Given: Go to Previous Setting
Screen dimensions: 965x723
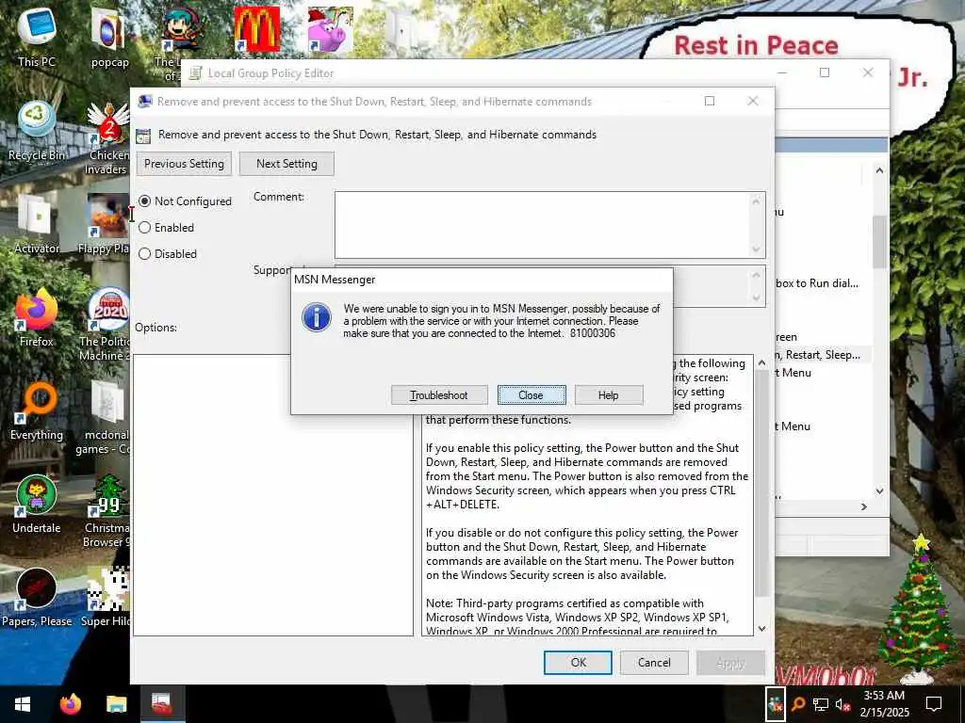Looking at the screenshot, I should (x=184, y=164).
